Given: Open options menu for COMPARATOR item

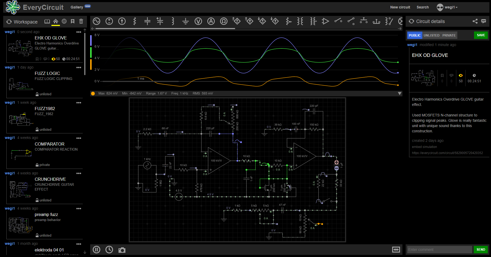Looking at the screenshot, I should (x=79, y=138).
